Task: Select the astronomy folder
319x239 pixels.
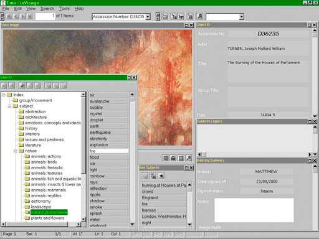Action: 40,201
